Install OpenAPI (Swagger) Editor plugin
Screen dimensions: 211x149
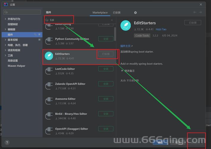106,129
